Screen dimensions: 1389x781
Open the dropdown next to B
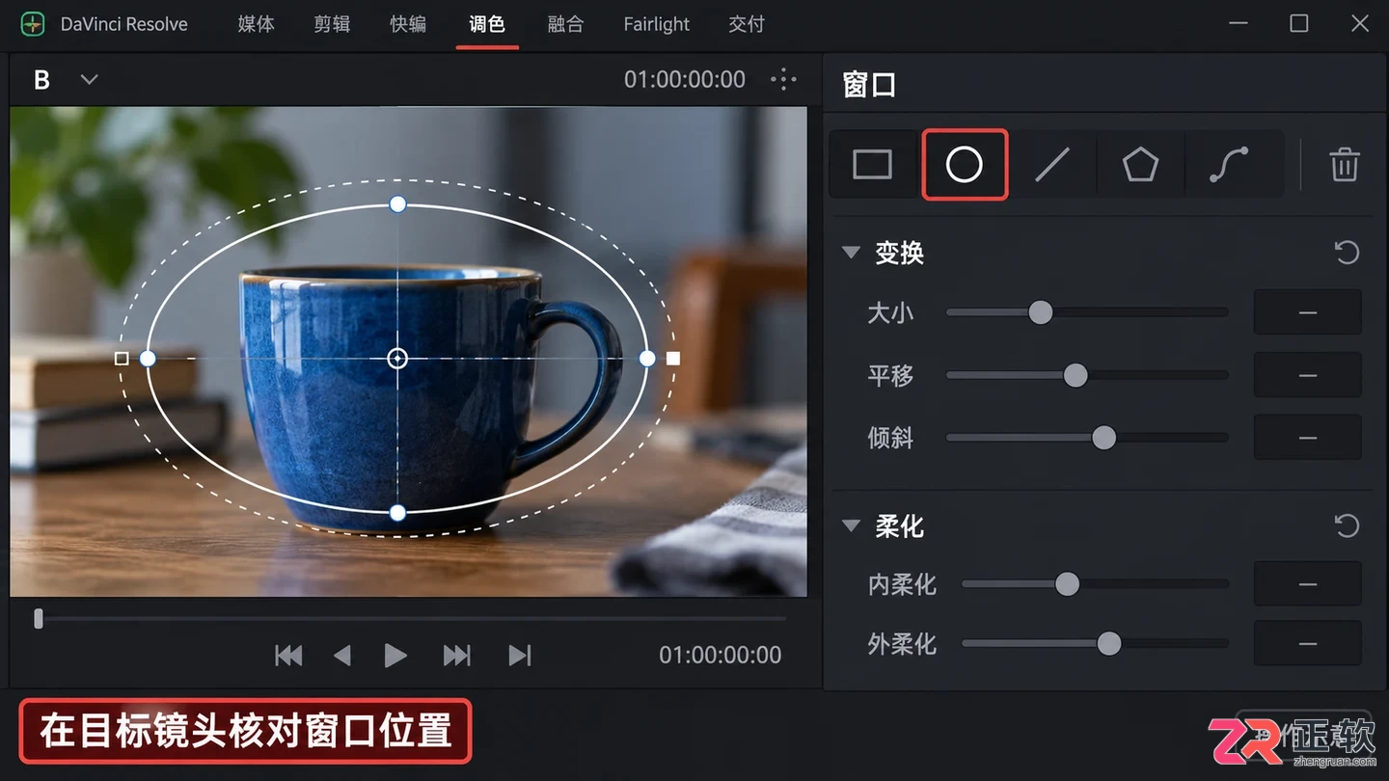[89, 79]
